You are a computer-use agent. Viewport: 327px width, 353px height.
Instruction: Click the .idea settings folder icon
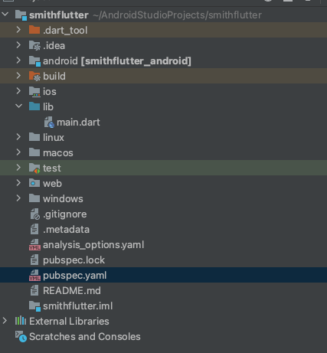click(34, 46)
